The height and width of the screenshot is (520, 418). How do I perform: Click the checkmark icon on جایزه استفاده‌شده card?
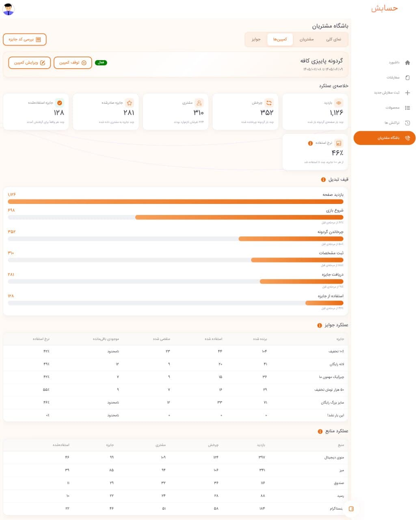60,103
